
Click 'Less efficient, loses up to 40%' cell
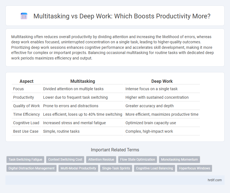[83, 114]
